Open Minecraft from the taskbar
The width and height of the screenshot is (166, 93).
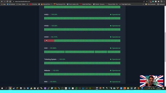tap(17, 88)
